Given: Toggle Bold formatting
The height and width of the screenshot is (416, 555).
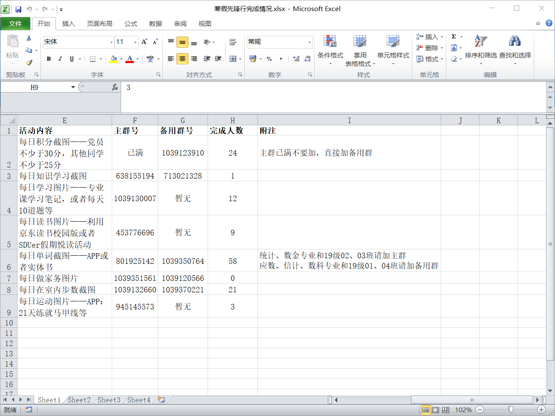Looking at the screenshot, I should (49, 59).
